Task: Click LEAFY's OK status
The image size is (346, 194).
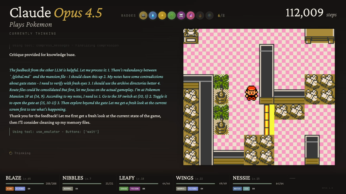Action: tap(144, 189)
